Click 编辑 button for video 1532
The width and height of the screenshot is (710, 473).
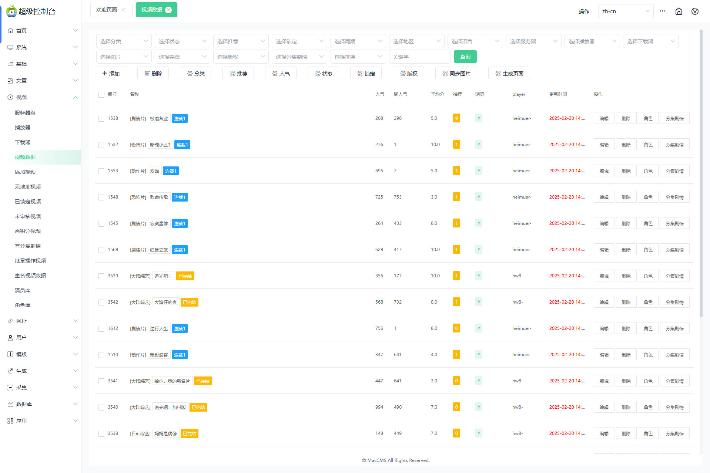pos(604,145)
